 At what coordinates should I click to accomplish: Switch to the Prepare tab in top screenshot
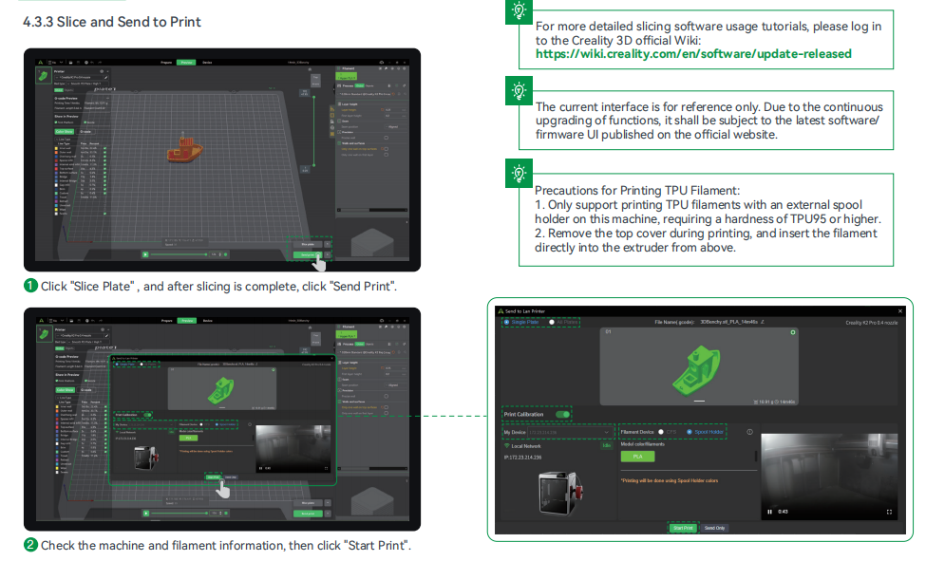pos(166,62)
